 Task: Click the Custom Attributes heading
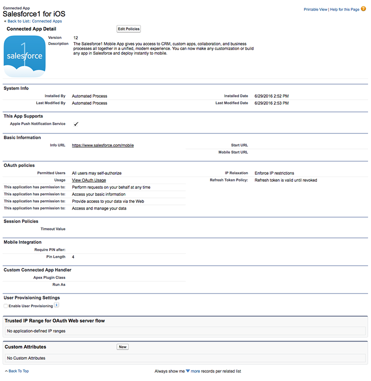point(26,347)
